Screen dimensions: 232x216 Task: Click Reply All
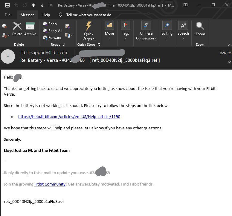tap(53, 30)
